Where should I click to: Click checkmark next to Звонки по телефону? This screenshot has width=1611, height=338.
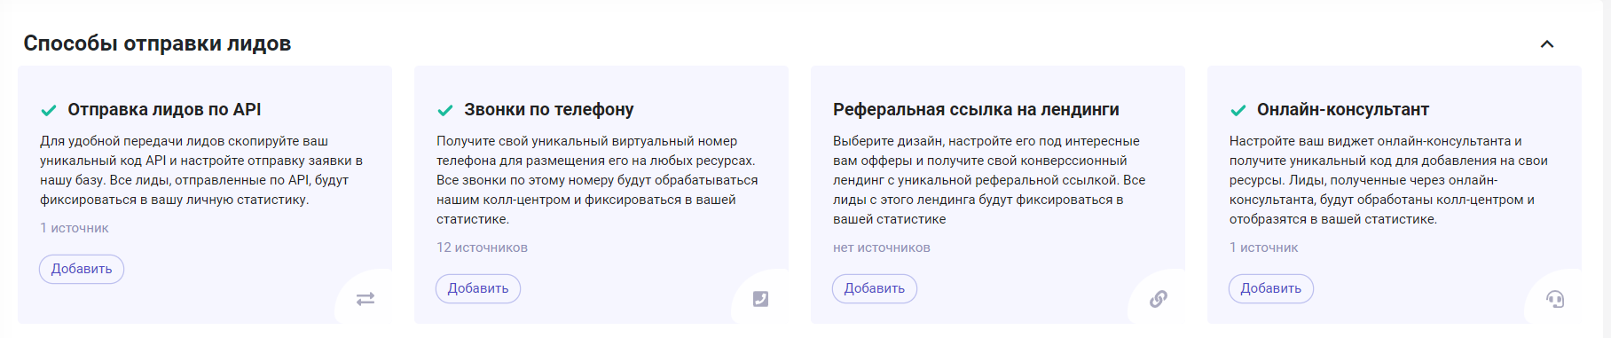(x=445, y=110)
